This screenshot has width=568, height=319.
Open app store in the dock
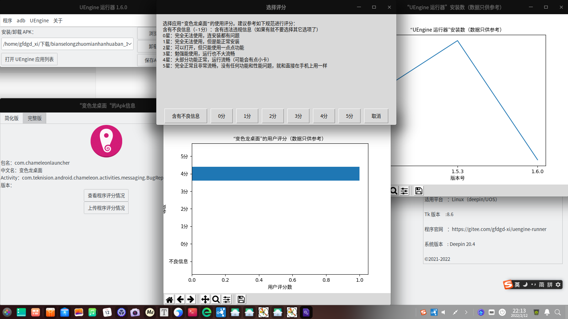pos(50,312)
